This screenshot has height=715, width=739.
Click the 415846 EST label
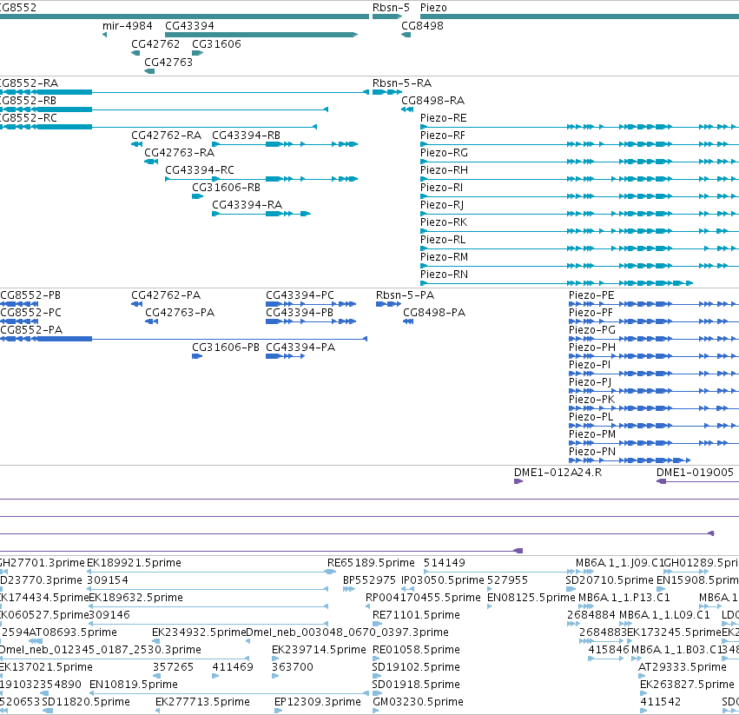pyautogui.click(x=609, y=650)
